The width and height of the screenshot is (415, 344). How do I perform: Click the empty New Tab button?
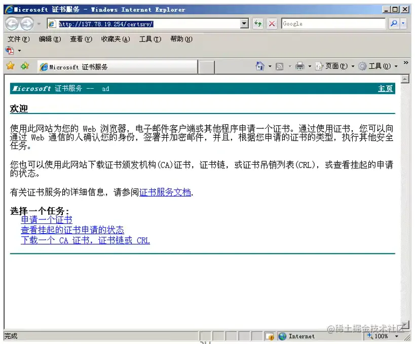[x=206, y=67]
